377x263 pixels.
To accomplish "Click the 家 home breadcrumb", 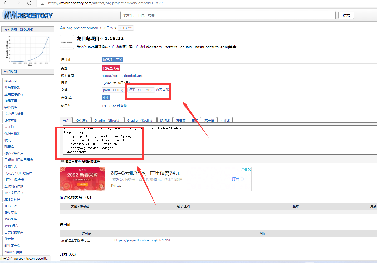I will pos(61,28).
